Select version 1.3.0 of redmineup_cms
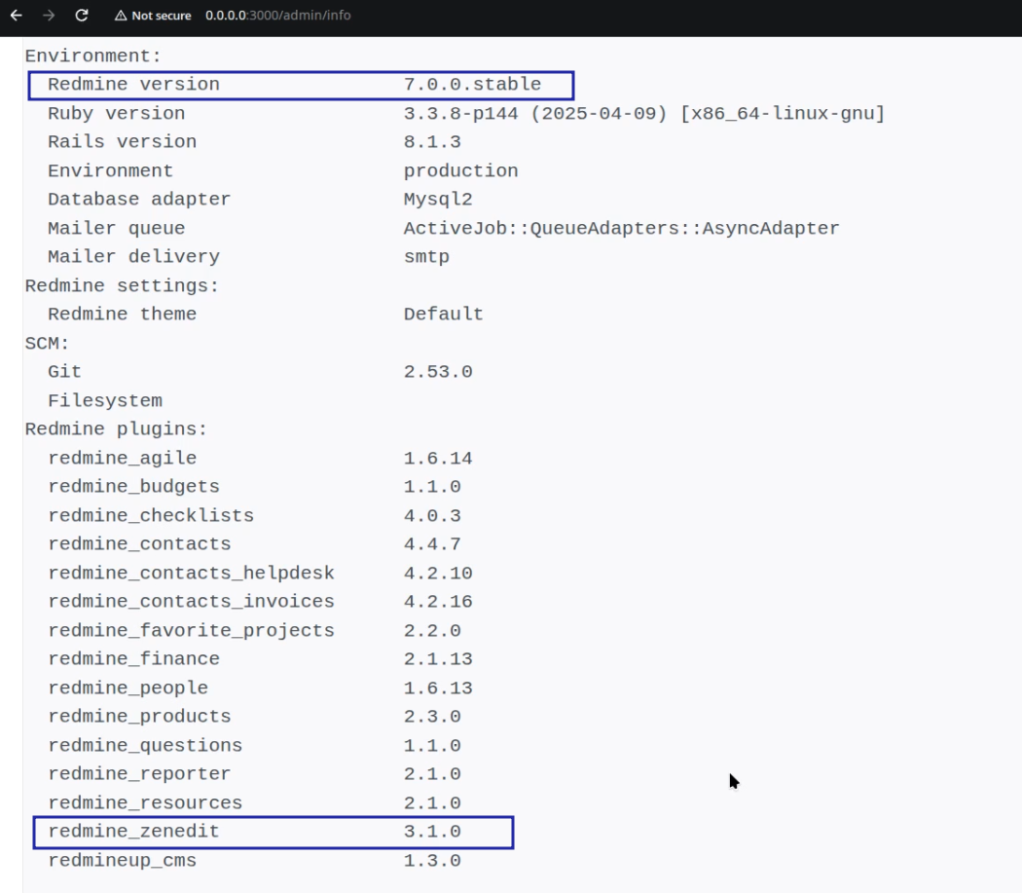This screenshot has width=1022, height=893. point(432,861)
